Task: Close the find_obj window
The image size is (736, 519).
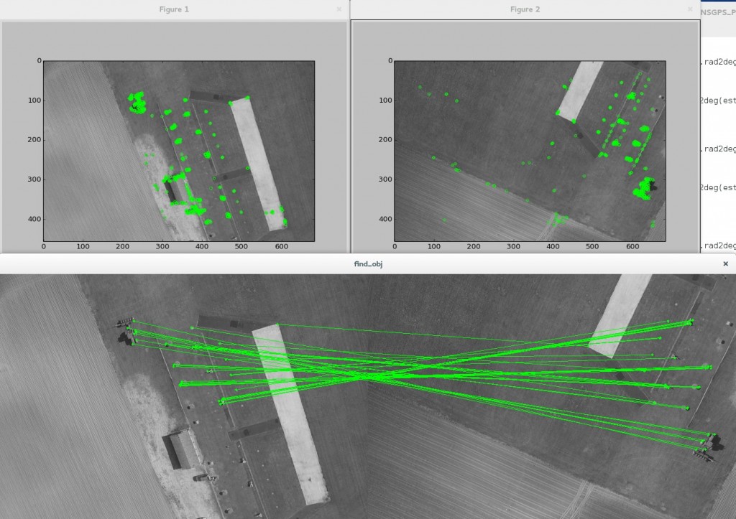Action: pyautogui.click(x=725, y=263)
